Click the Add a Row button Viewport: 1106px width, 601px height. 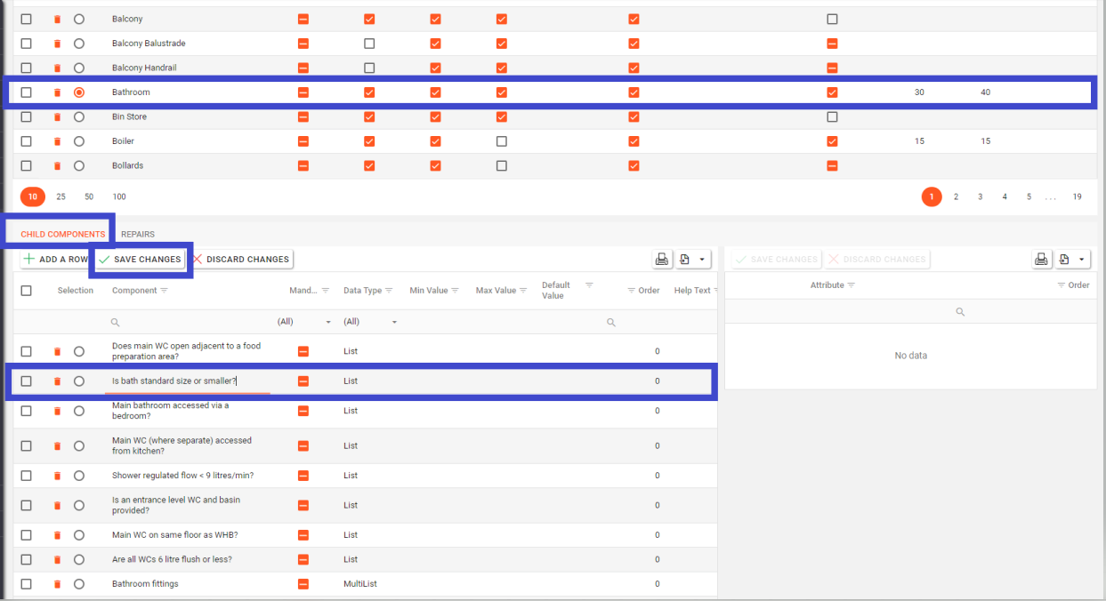point(55,260)
